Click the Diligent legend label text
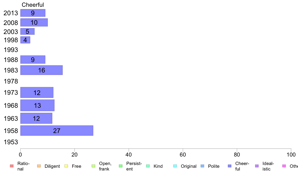This screenshot has width=298, height=184. 52,166
